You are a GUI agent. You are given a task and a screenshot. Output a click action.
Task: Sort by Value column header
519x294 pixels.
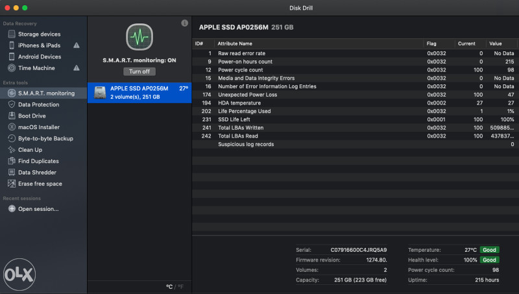496,43
